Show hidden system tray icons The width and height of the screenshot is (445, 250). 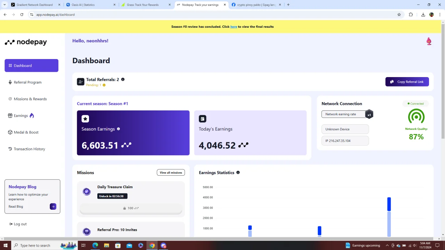387,245
